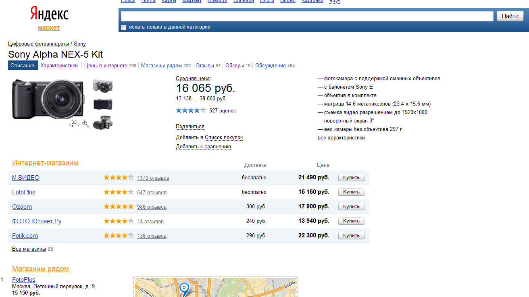
Task: Open the М.ВИДЕО shop link
Action: 26,178
